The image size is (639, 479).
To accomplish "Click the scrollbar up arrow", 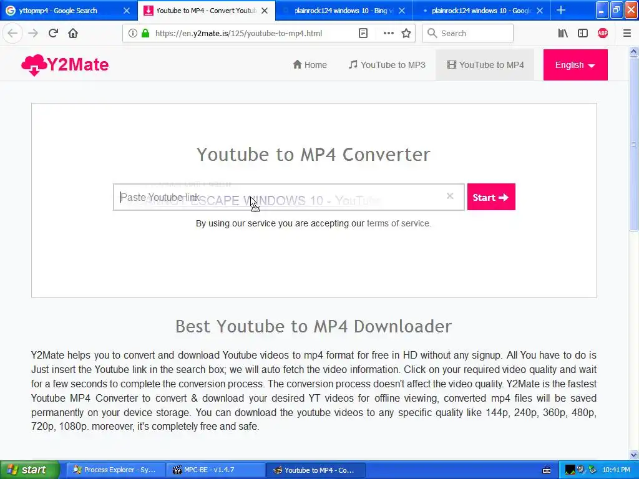I will point(633,51).
